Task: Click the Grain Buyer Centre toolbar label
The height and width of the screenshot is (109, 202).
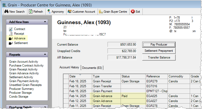Action: pos(115,12)
